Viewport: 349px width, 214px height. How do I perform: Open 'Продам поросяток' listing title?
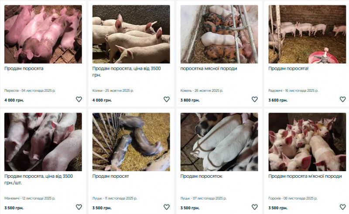(x=201, y=176)
